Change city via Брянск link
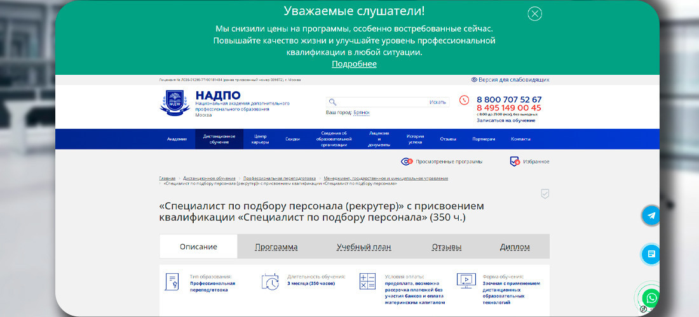The height and width of the screenshot is (317, 699). (362, 113)
